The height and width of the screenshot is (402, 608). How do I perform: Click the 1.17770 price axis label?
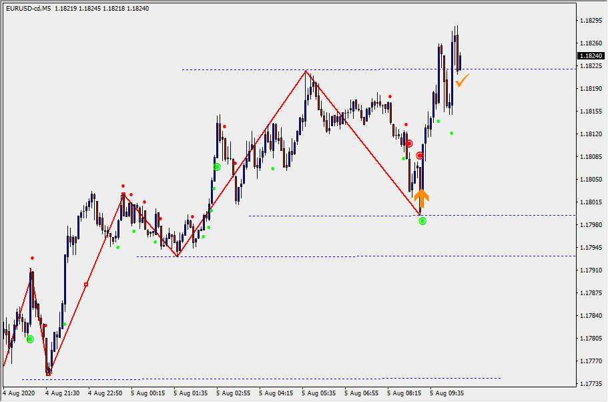[x=592, y=361]
